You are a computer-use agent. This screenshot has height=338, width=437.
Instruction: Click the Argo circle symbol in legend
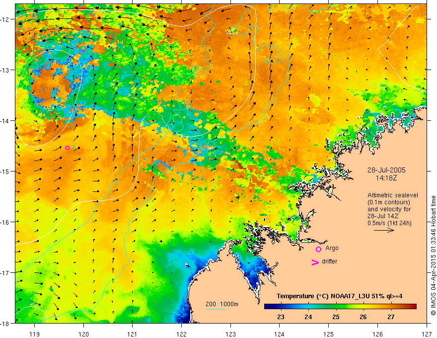point(318,249)
